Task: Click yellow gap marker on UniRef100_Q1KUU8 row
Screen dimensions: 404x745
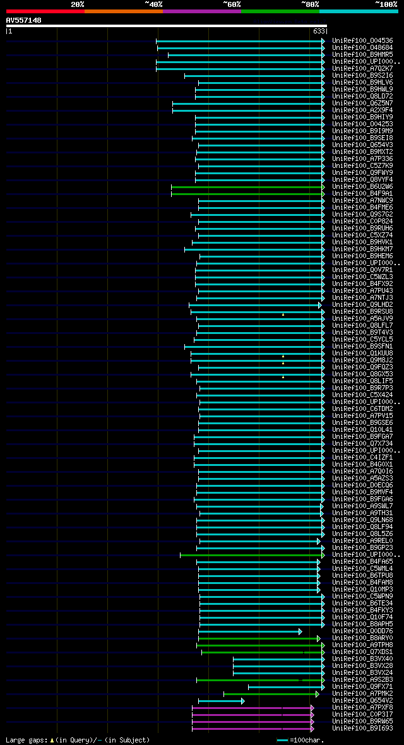Action: pos(283,356)
